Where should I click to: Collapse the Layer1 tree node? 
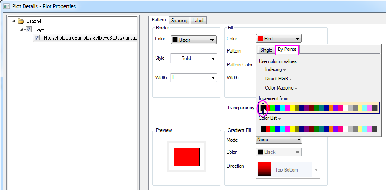coord(21,29)
